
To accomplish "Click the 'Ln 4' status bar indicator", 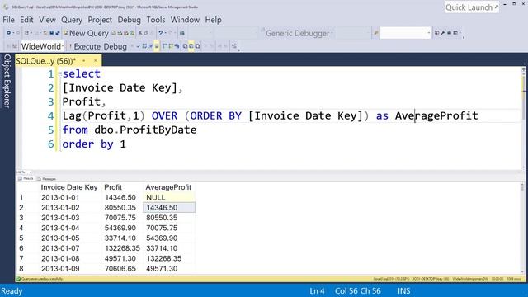I will [317, 291].
